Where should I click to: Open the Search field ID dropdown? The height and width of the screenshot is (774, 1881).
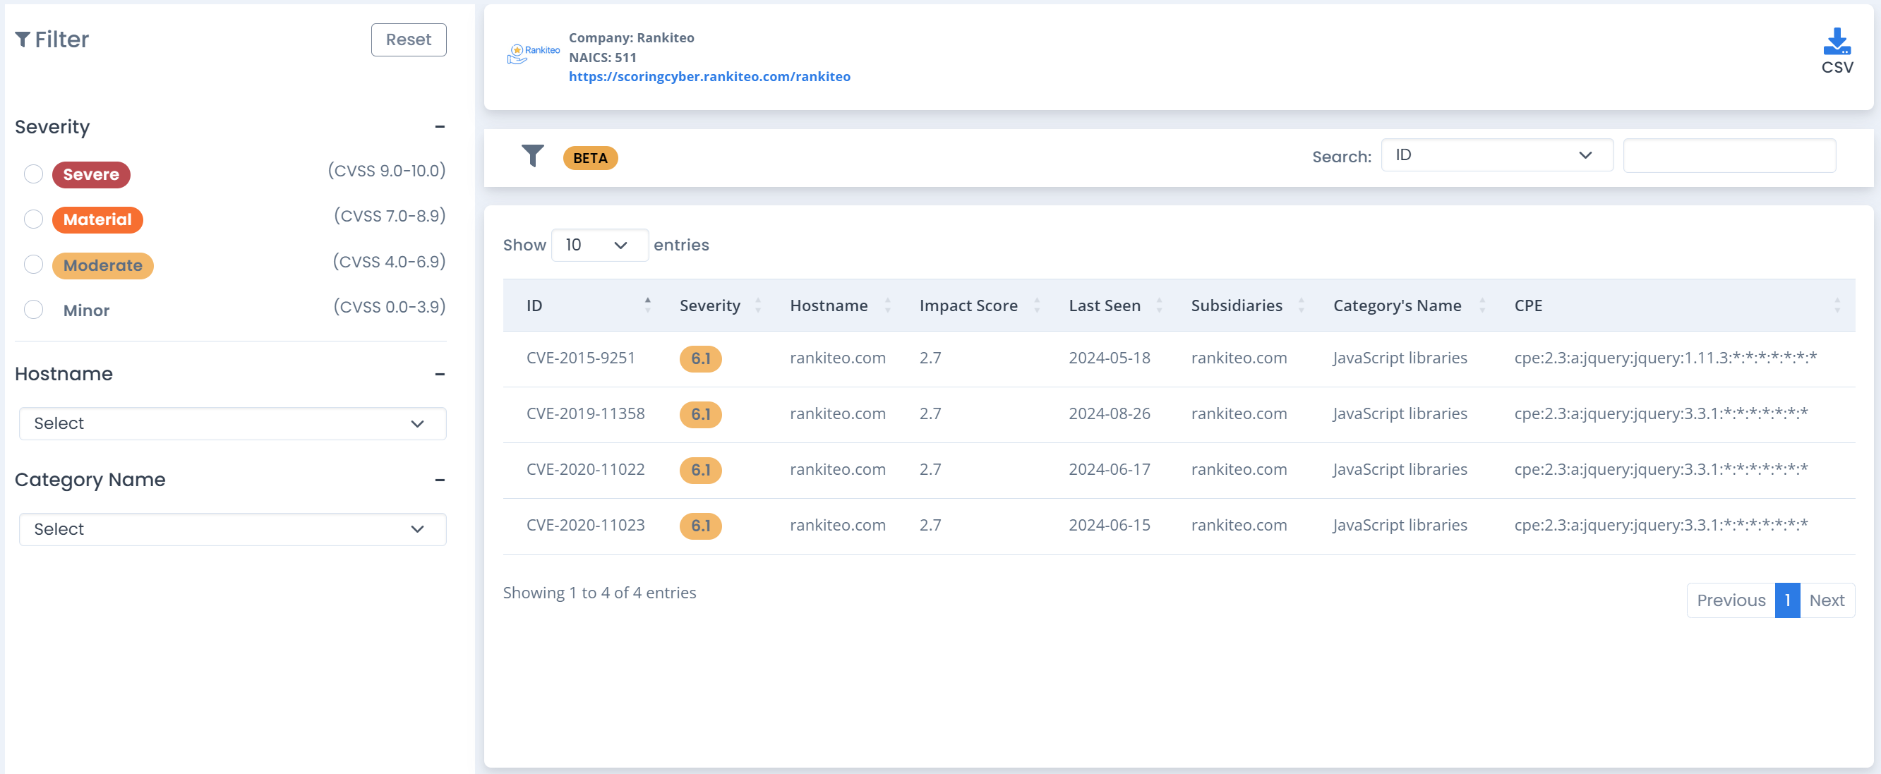point(1496,155)
